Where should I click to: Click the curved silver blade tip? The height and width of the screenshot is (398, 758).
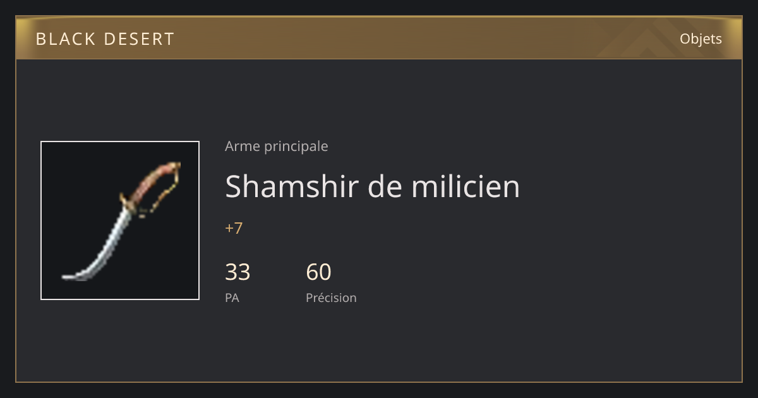tap(76, 276)
